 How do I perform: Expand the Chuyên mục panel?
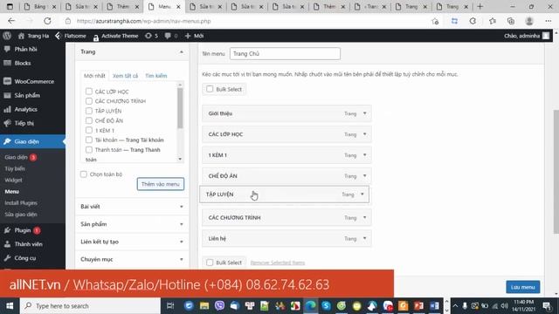(181, 259)
